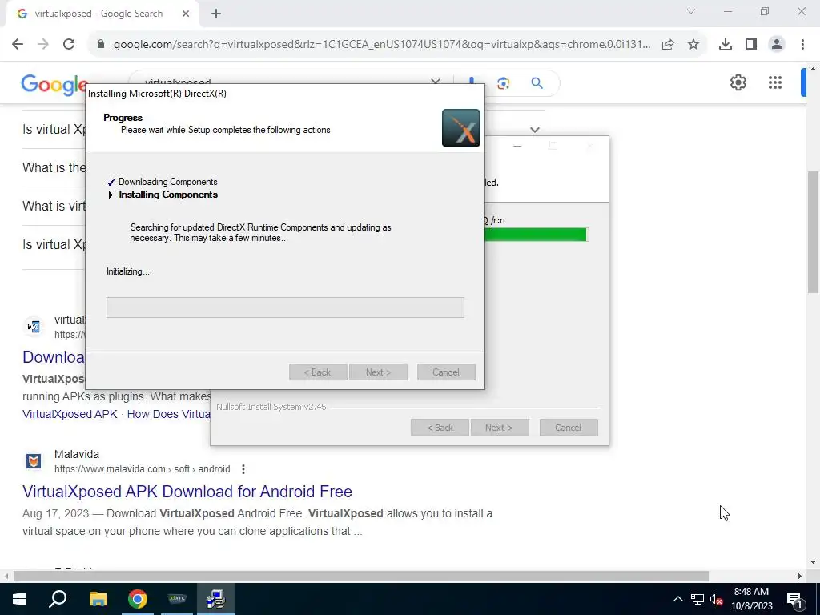Click the Malavida site favicon
This screenshot has width=820, height=615.
pos(34,461)
